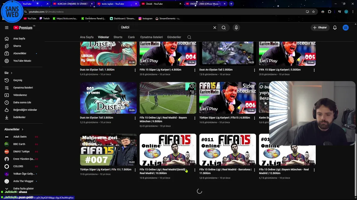Open the account avatar menu
This screenshot has height=200, width=357.
point(346,27)
